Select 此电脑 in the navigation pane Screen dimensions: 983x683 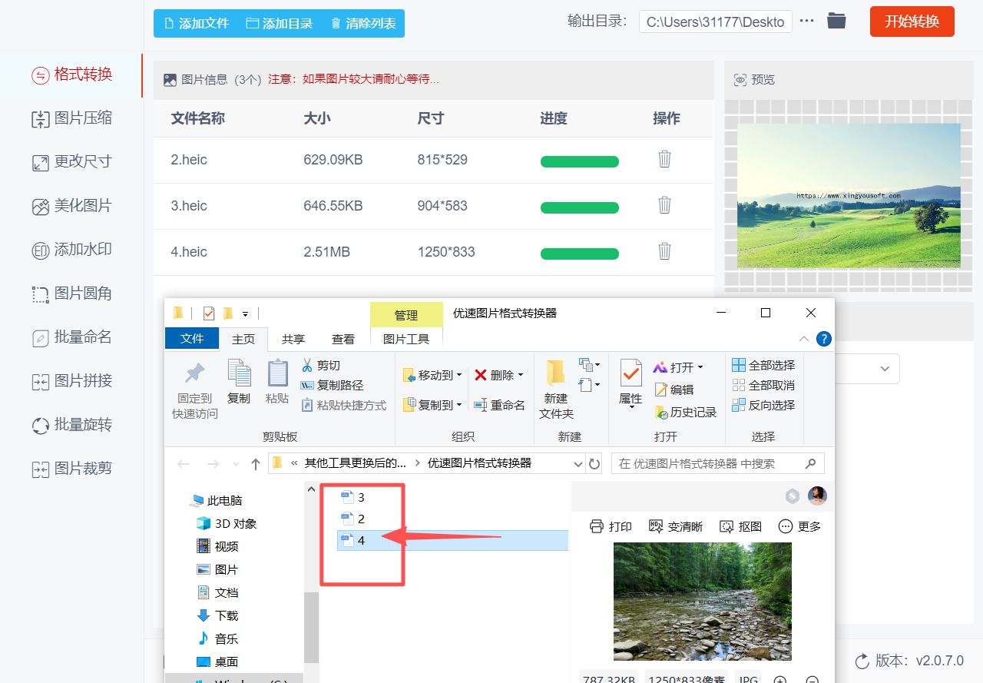pyautogui.click(x=217, y=500)
